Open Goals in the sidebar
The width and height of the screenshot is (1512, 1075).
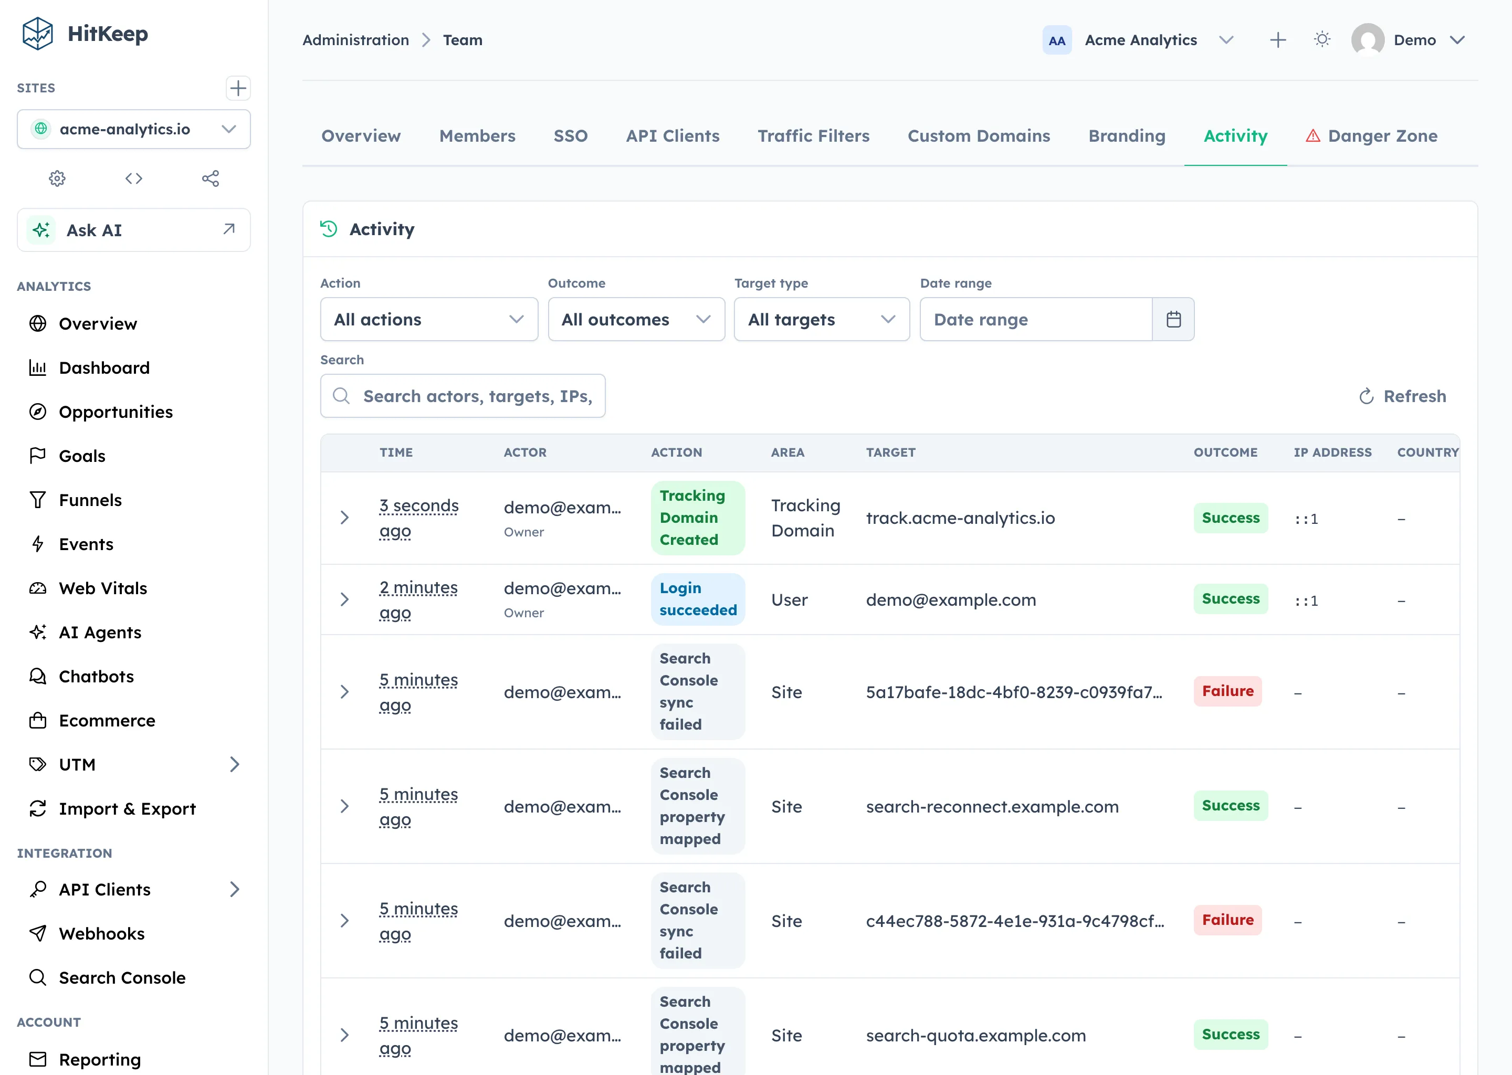click(x=134, y=456)
